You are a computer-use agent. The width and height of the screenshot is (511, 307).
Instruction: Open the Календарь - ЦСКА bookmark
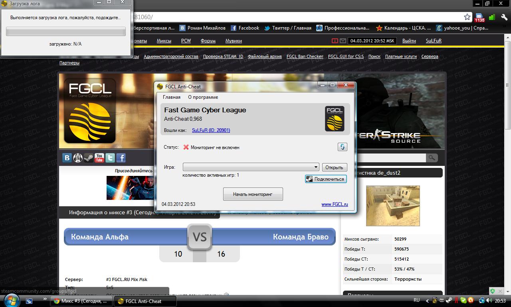click(x=403, y=28)
